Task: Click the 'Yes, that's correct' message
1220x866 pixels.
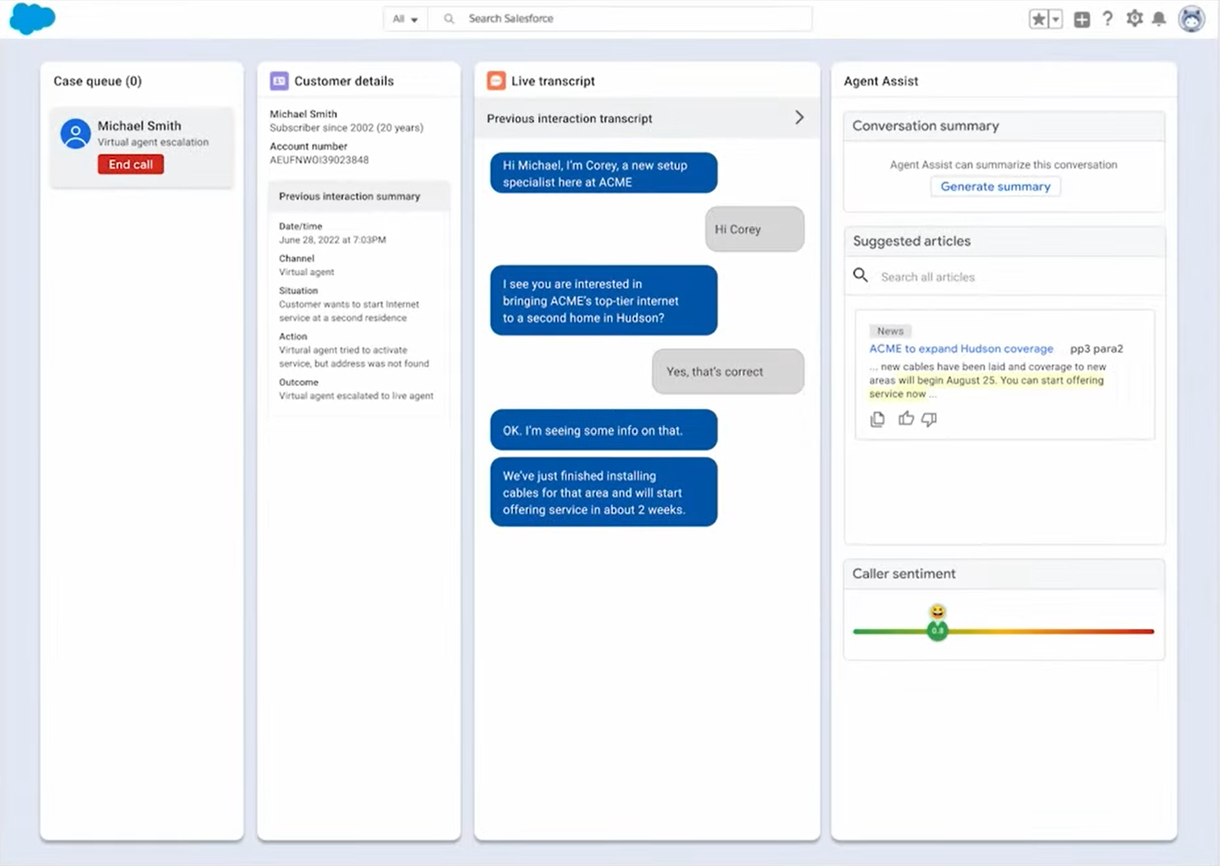Action: coord(728,372)
